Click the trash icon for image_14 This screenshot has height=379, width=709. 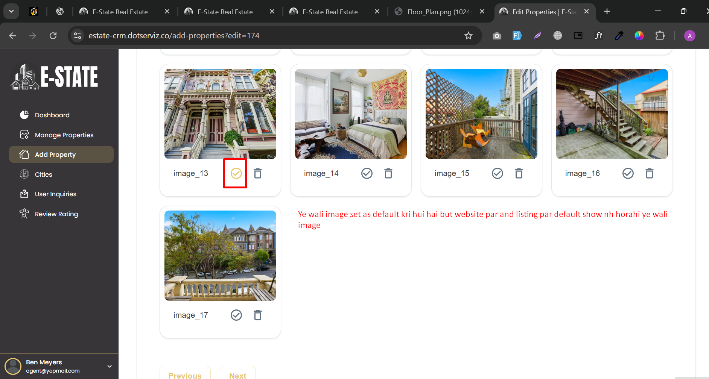point(388,173)
